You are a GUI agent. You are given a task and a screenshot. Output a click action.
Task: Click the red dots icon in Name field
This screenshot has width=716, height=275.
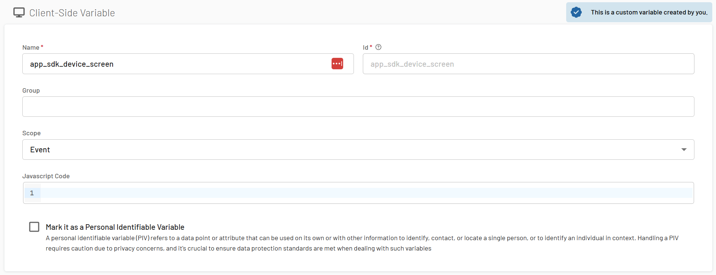click(x=337, y=64)
